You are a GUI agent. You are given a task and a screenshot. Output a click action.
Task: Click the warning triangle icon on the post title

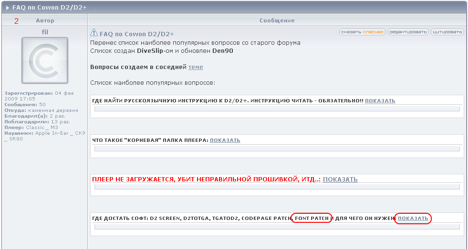point(94,32)
